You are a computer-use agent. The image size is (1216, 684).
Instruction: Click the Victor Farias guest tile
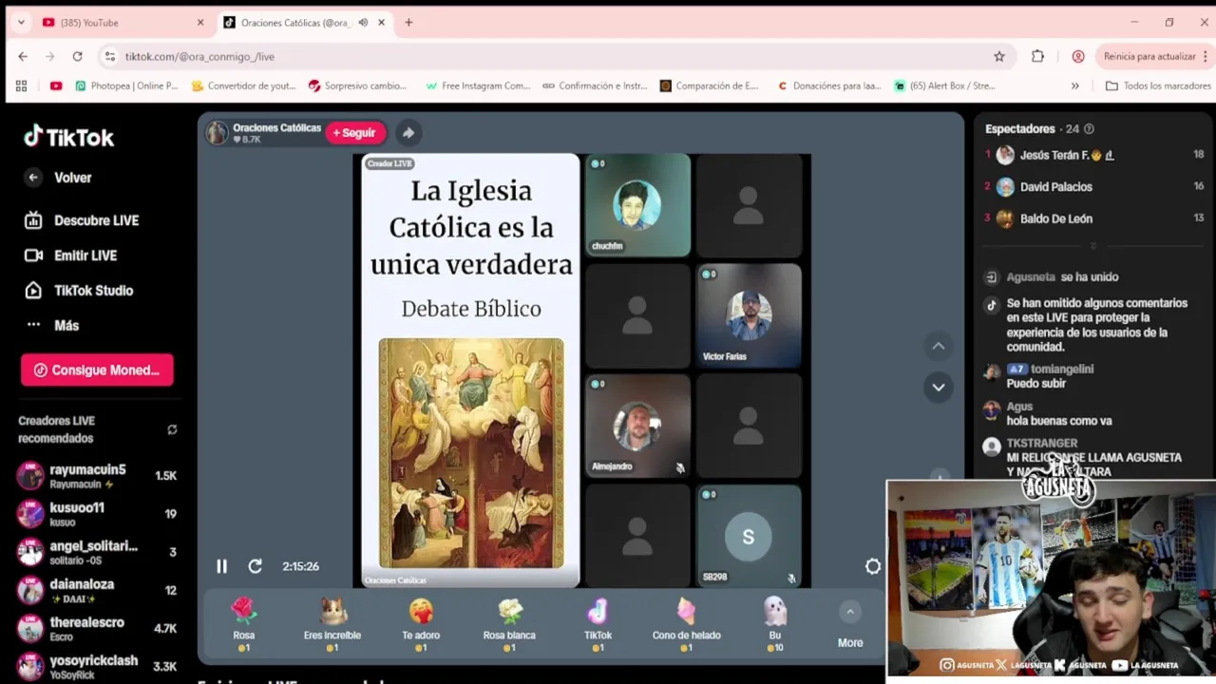[749, 315]
